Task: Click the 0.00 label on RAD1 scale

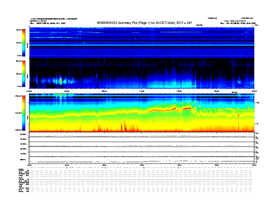Action: click(19, 86)
